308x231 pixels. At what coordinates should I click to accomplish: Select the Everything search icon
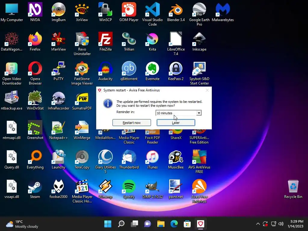[x=35, y=159]
